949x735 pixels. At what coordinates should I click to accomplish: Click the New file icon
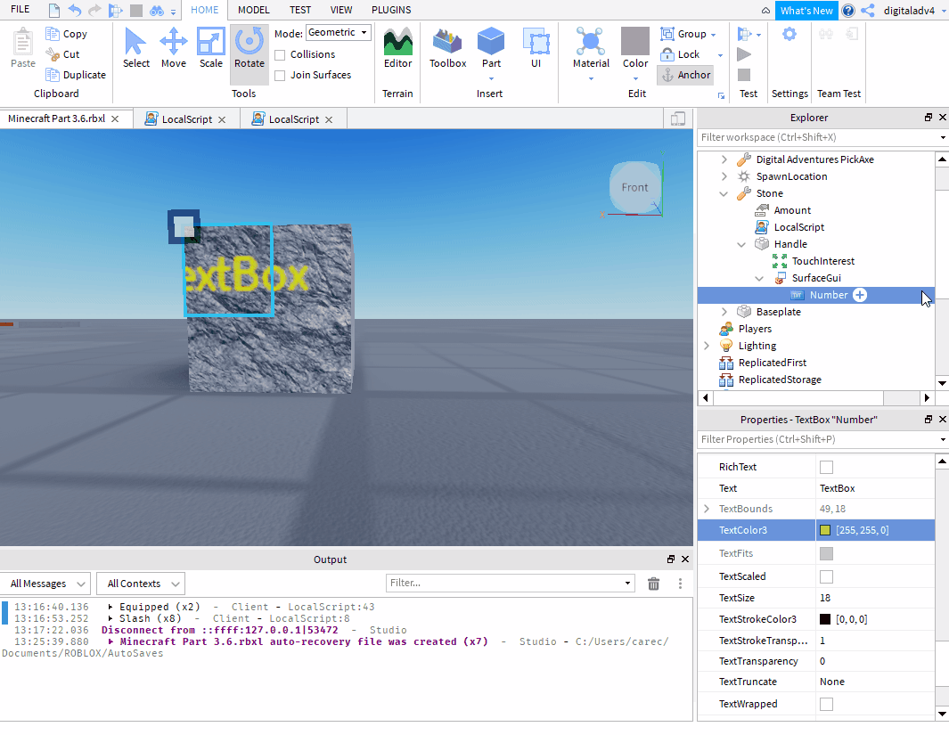pos(53,11)
